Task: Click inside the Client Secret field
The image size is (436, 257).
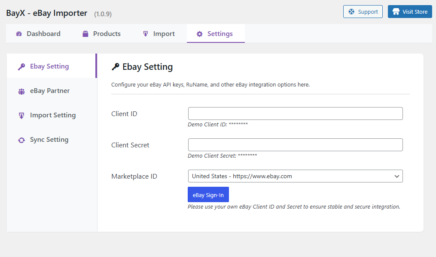Action: [295, 144]
